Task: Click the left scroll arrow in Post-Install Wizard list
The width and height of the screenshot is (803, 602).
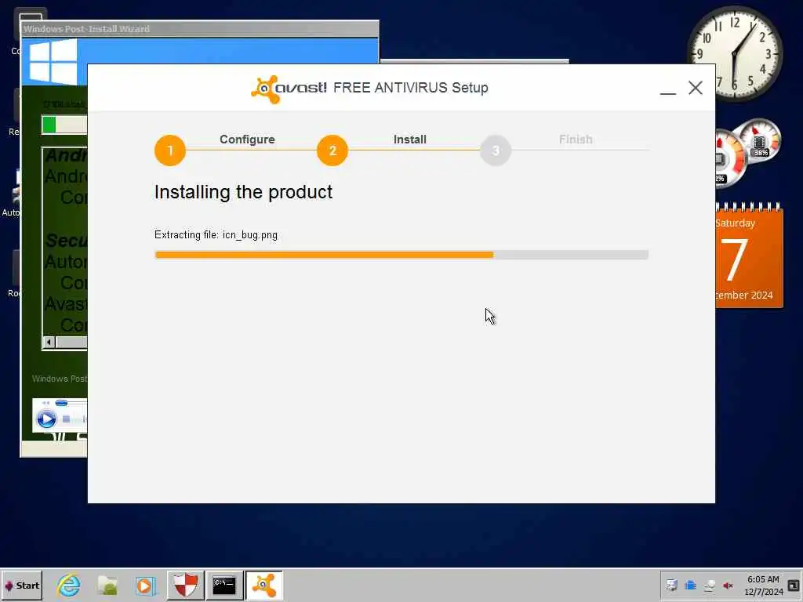Action: 49,342
